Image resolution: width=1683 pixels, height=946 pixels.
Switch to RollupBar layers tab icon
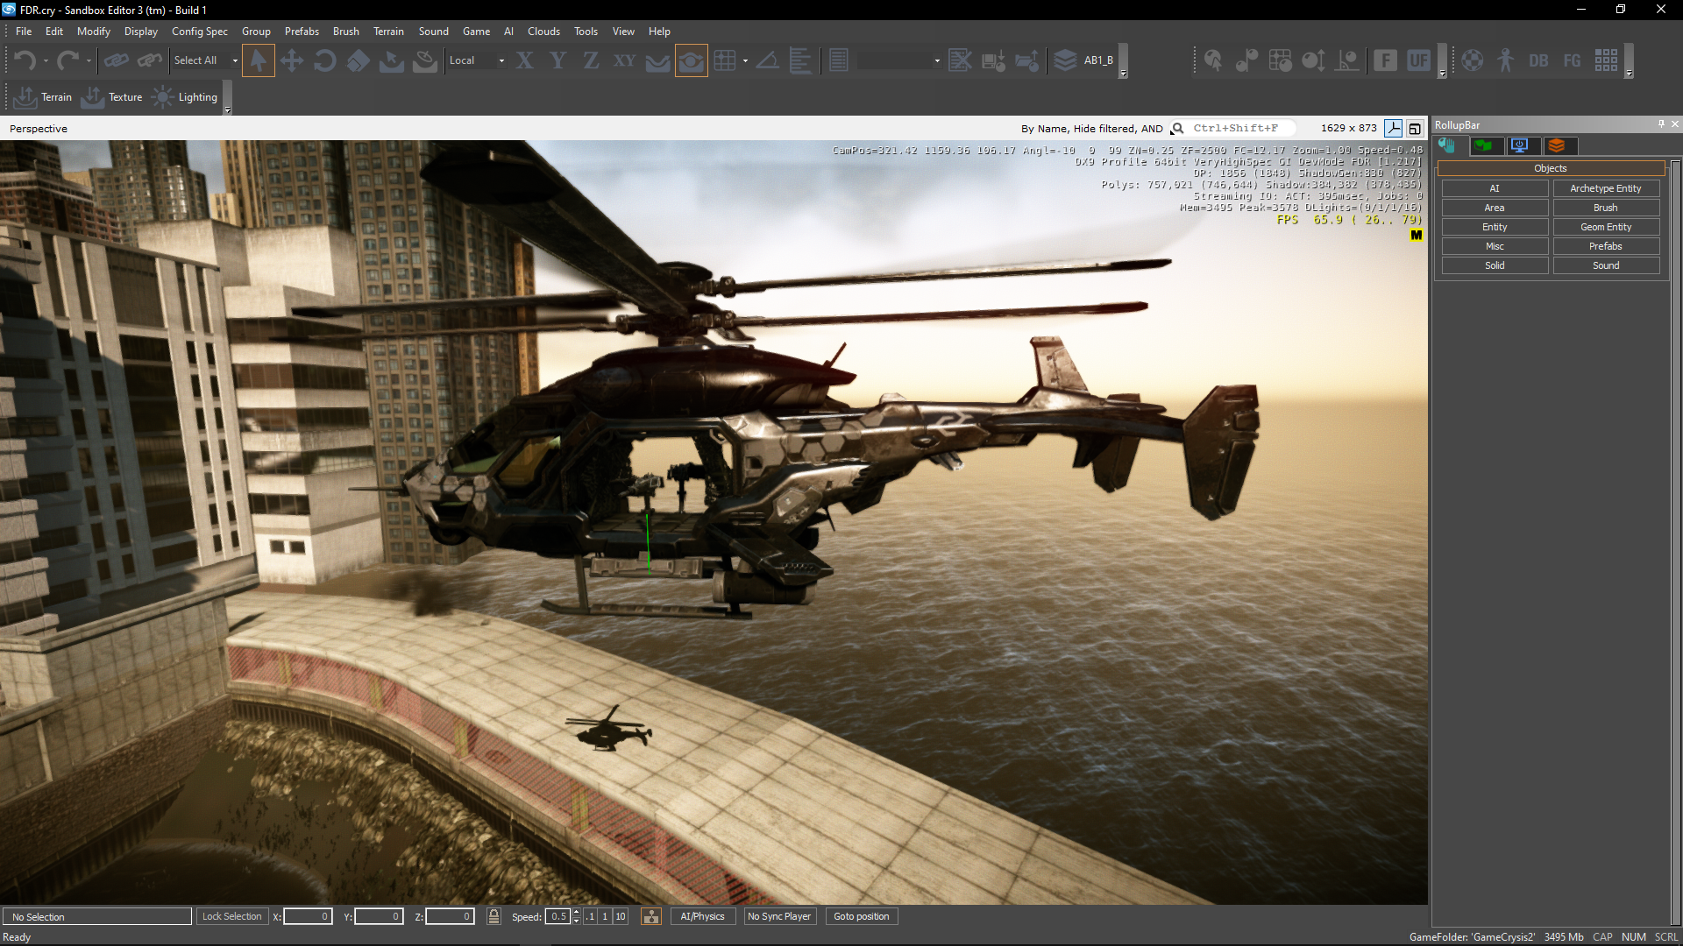[x=1557, y=145]
